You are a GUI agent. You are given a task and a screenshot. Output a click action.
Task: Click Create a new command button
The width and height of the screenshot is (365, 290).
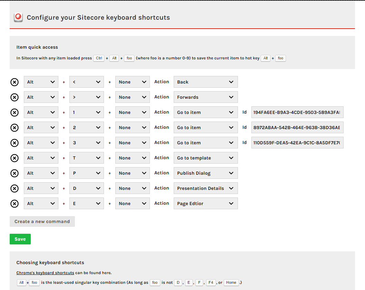click(42, 222)
